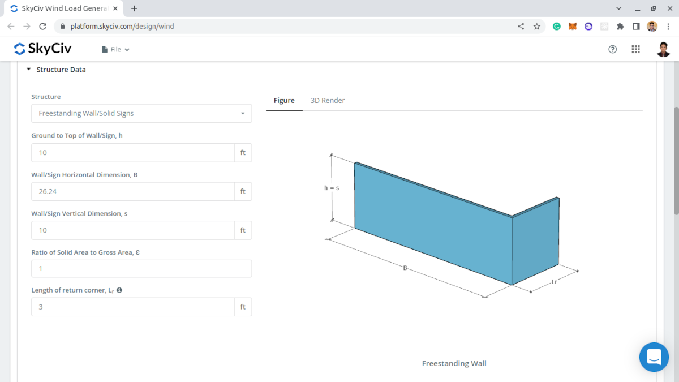This screenshot has height=382, width=679.
Task: Click the ft unit beside B field
Action: click(x=243, y=191)
